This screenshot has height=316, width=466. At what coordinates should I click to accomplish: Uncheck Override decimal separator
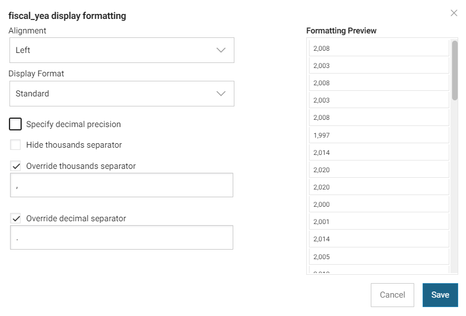click(16, 218)
